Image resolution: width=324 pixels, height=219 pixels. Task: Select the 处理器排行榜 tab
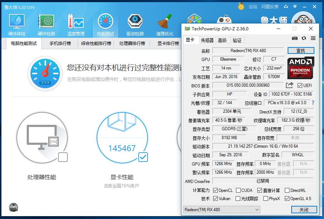(x=132, y=44)
